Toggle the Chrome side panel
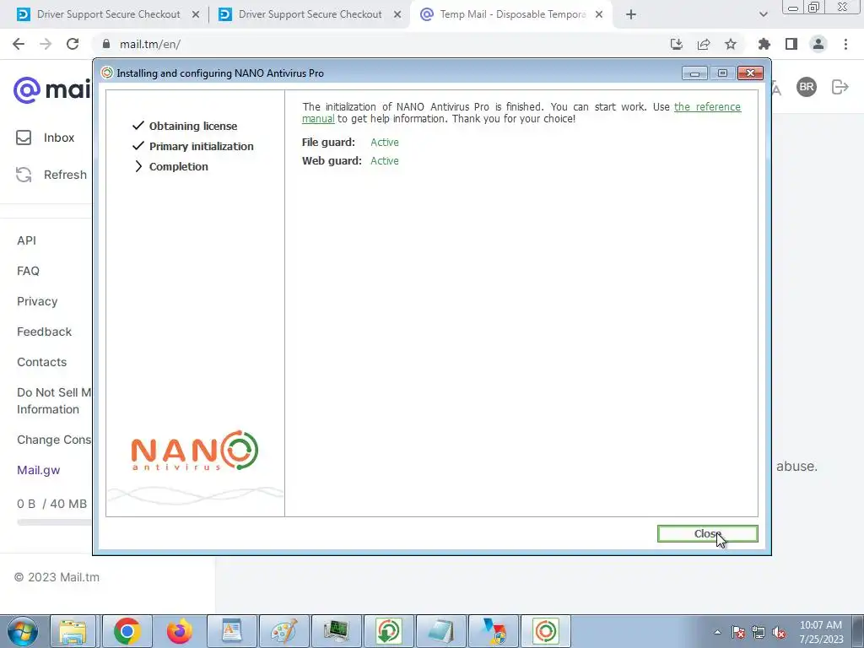864x648 pixels. point(791,44)
